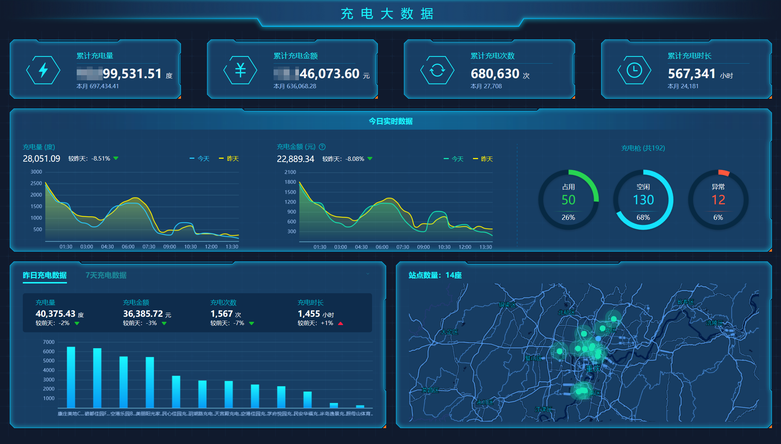The height and width of the screenshot is (444, 781).
Task: Click the 天宫殿充电.. axis label
Action: (228, 414)
